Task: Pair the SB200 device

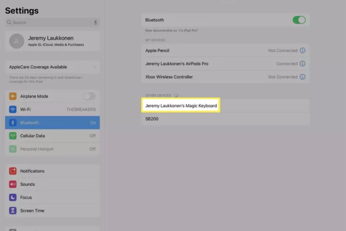Action: point(225,119)
